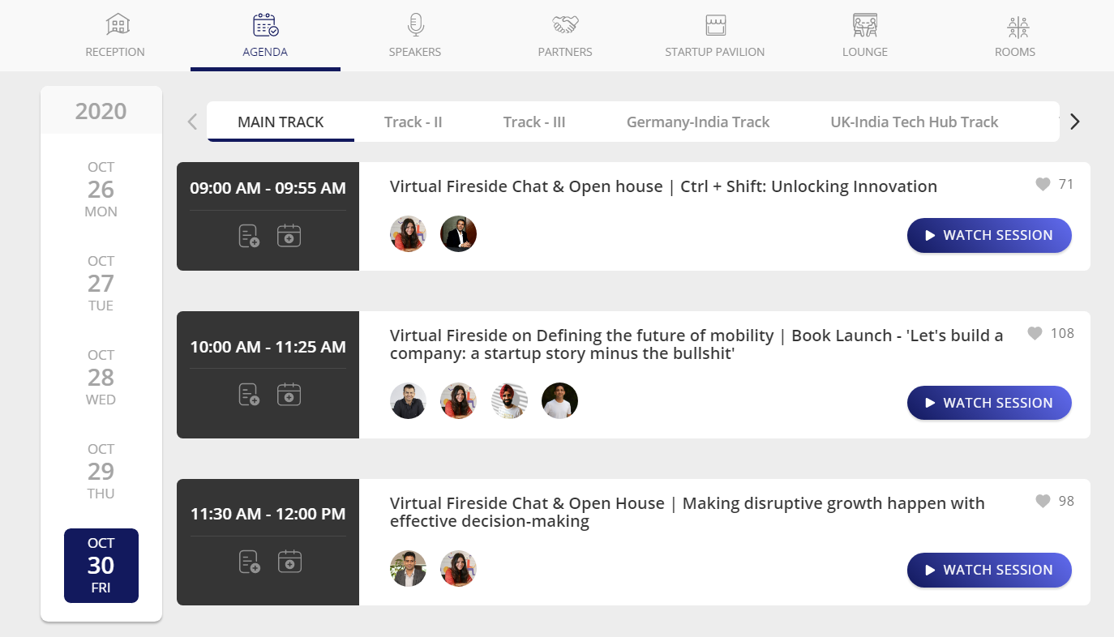The height and width of the screenshot is (637, 1114).
Task: Visit the Startup Pavilion storefront icon
Action: pos(715,25)
